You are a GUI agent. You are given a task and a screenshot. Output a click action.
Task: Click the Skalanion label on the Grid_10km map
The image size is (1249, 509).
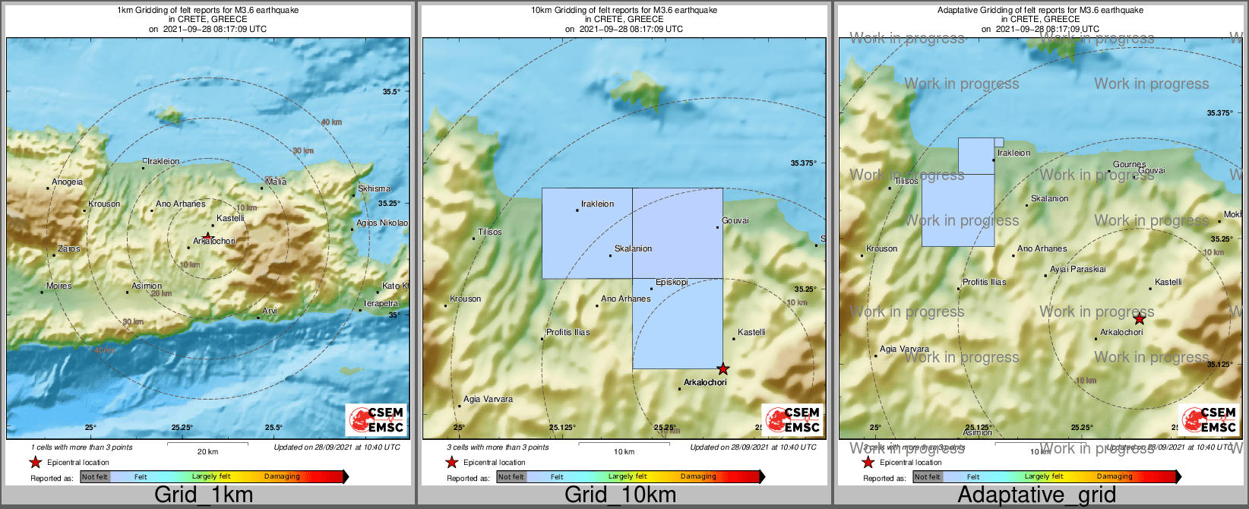[634, 248]
